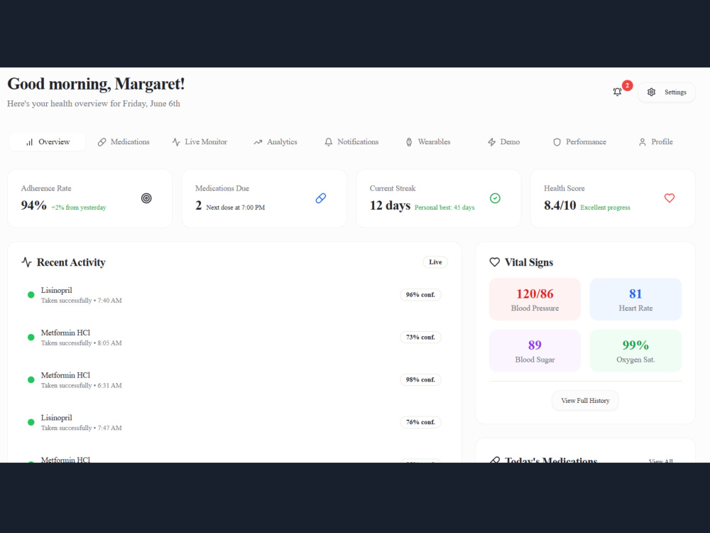Click the 98% conf. badge
Viewport: 710px width, 533px height.
pyautogui.click(x=420, y=379)
